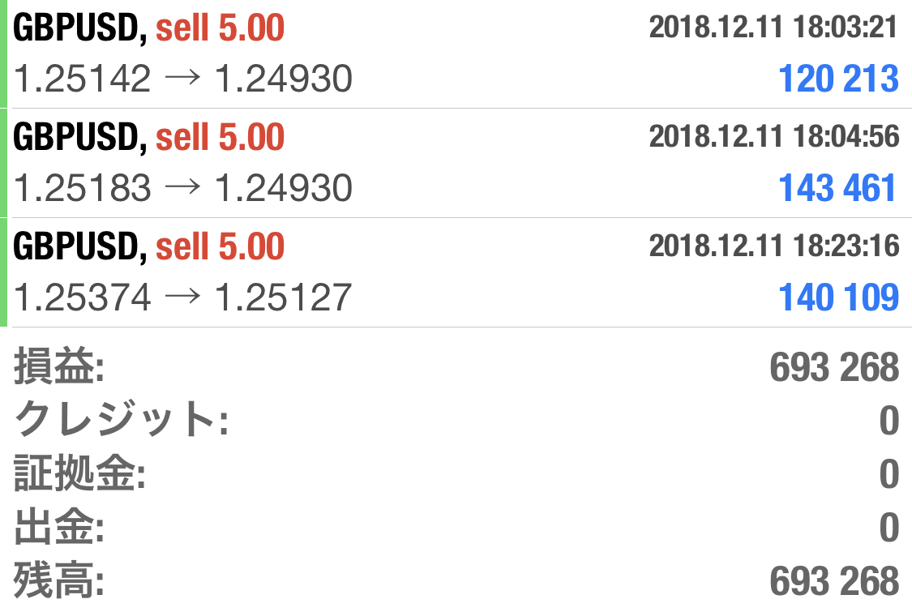The height and width of the screenshot is (612, 912).
Task: Tap the 2018.12.11 18:23:16 timestamp
Action: (x=773, y=246)
